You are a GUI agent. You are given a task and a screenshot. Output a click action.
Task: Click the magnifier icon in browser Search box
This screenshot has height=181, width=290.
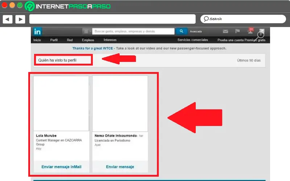click(206, 19)
